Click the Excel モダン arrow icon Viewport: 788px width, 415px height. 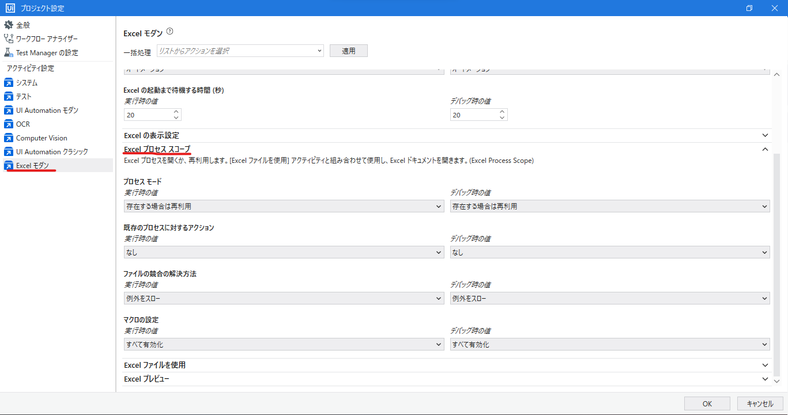9,166
